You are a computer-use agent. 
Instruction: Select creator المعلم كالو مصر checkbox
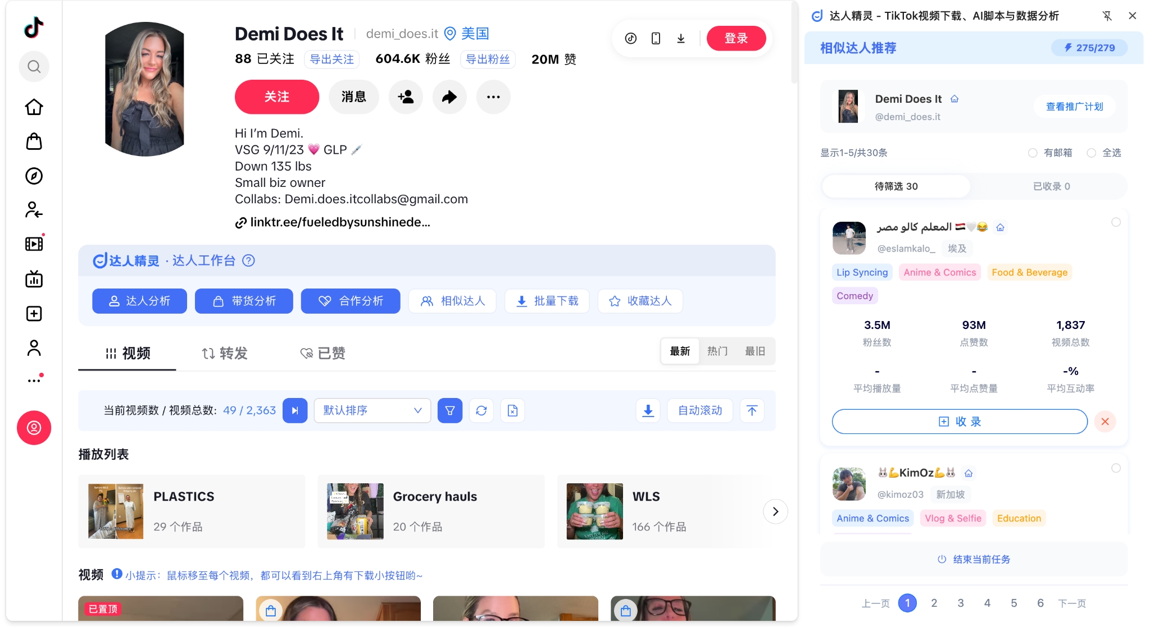(x=1116, y=222)
